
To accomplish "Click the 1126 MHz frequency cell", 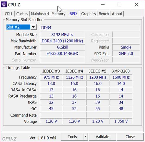I will coord(74,77).
